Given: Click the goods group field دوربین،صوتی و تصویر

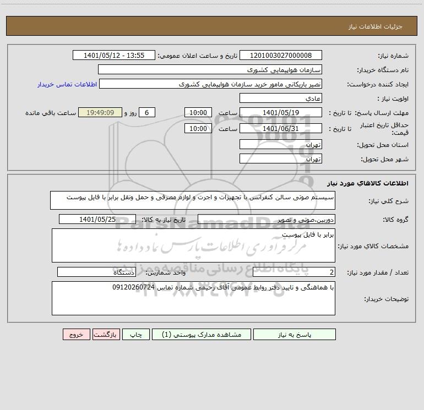Looking at the screenshot, I should pos(267,219).
